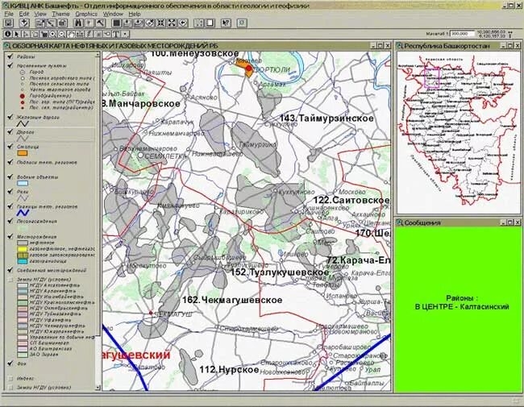Click the binoculars Find icon
This screenshot has width=524, height=407.
tap(78, 23)
